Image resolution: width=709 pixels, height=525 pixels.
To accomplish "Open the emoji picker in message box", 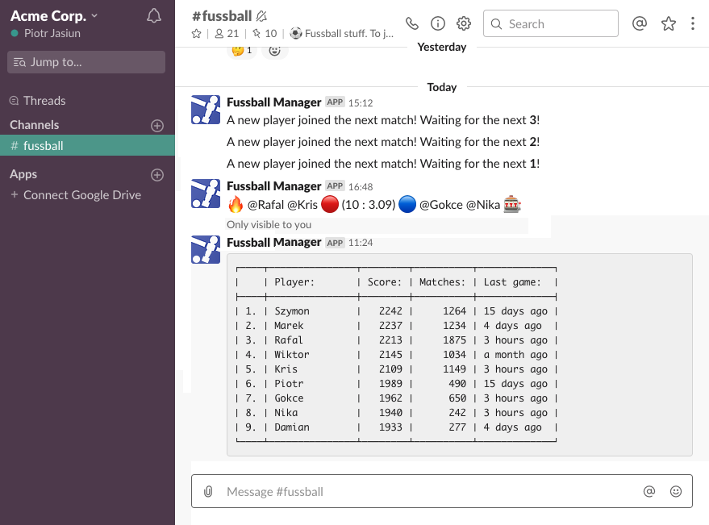I will (676, 491).
